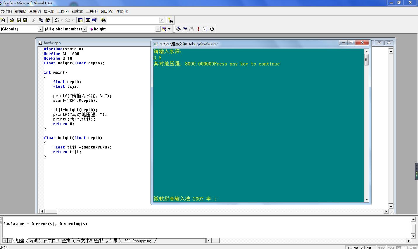Open the 插入(I) menu
The height and width of the screenshot is (249, 418).
point(49,11)
